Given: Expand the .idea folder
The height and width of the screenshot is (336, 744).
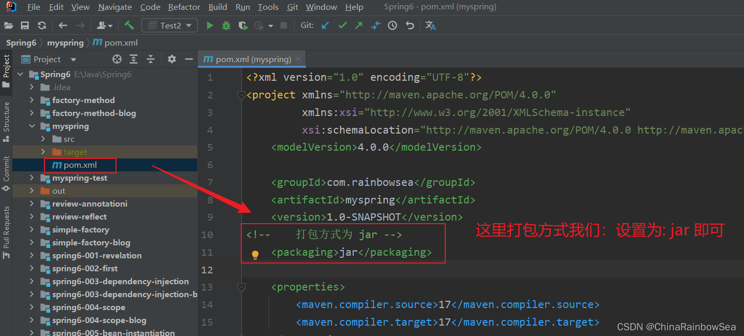Looking at the screenshot, I should pos(32,87).
